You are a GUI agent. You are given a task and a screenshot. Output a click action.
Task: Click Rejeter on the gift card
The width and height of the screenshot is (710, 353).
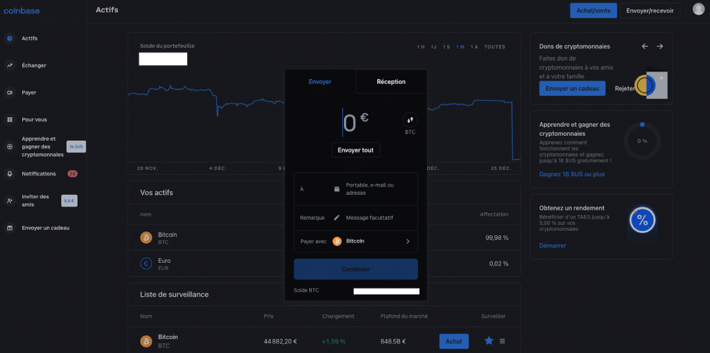click(625, 89)
